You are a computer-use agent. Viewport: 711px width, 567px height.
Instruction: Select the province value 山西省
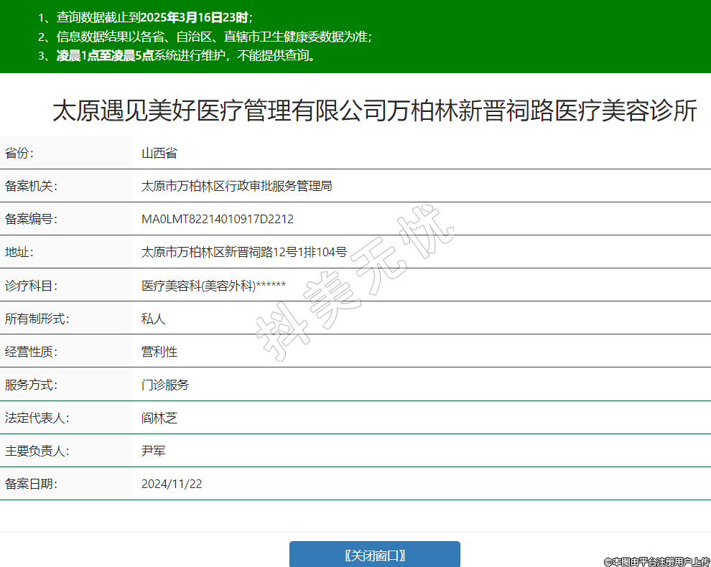point(159,153)
